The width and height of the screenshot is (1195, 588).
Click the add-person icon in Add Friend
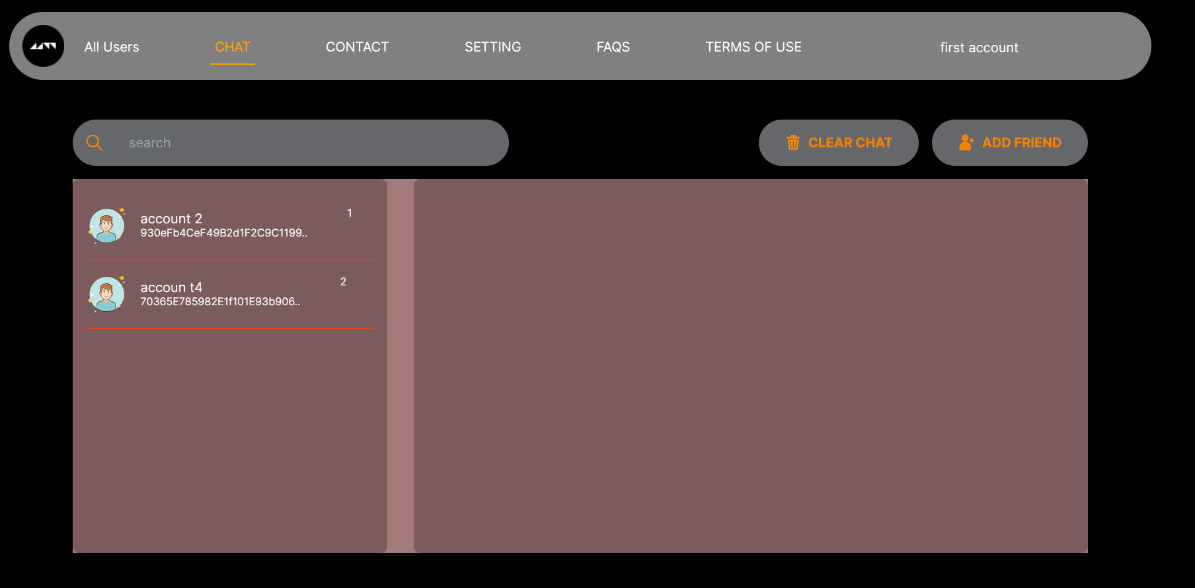click(966, 143)
